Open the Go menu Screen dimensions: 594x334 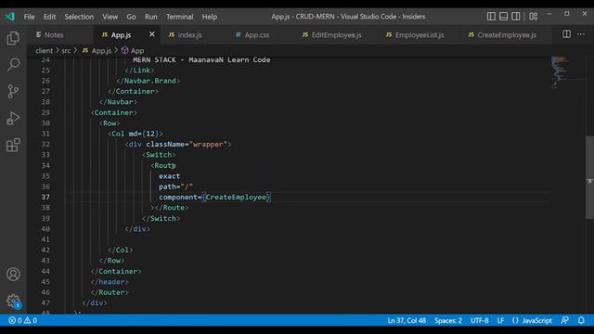point(131,17)
